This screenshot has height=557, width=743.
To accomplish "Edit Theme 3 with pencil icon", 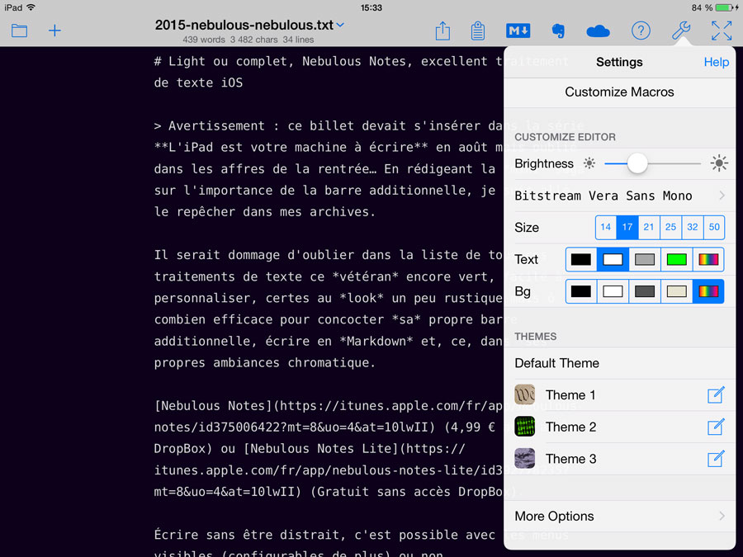I will click(716, 459).
